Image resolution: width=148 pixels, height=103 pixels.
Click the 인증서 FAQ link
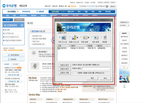[x=36, y=41]
